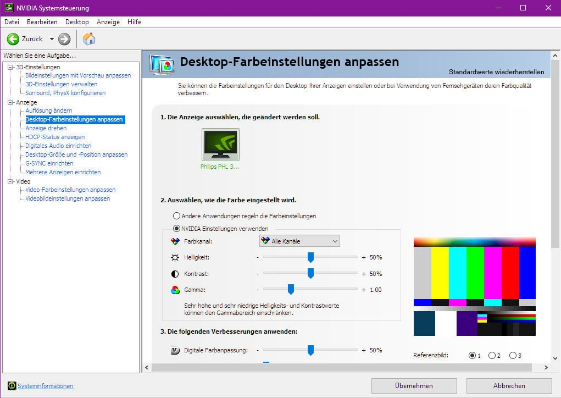The image size is (561, 398).
Task: Choose Referenzbild 3 radio button
Action: 513,356
